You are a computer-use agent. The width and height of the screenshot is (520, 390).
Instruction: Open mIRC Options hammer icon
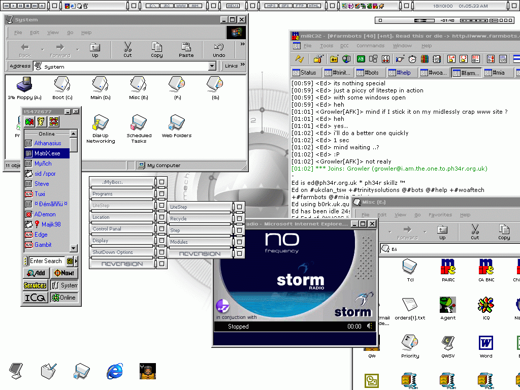point(318,59)
